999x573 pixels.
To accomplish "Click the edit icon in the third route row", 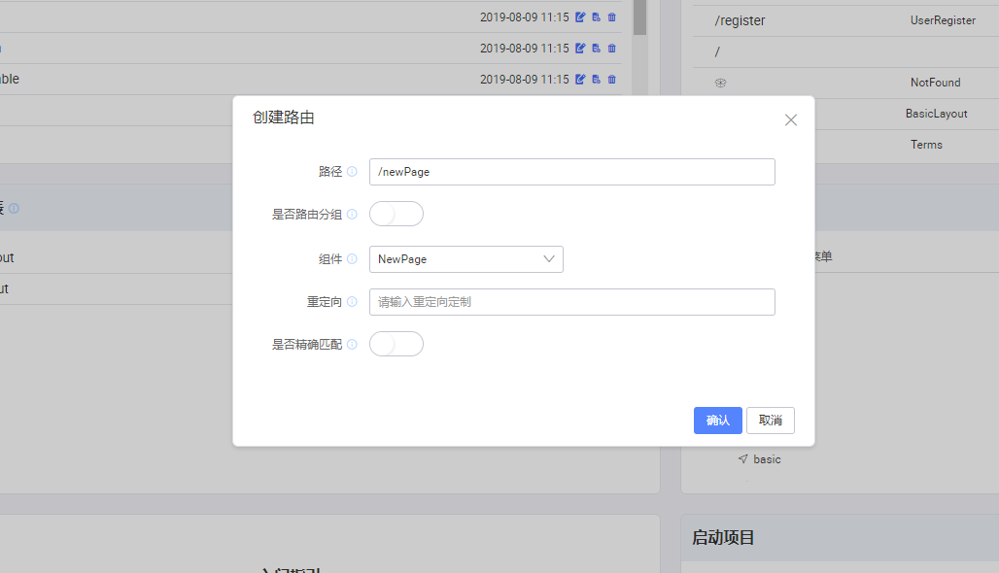I will 580,79.
